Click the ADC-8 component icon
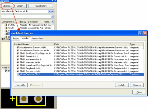This screenshot has width=149, height=109. tap(6, 28)
